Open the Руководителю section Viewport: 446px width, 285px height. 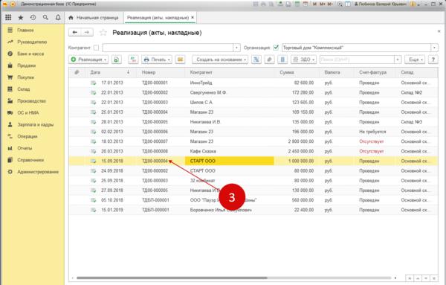(x=32, y=42)
